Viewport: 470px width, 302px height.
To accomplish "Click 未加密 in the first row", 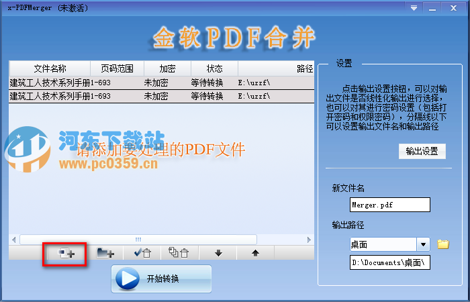I will [156, 83].
